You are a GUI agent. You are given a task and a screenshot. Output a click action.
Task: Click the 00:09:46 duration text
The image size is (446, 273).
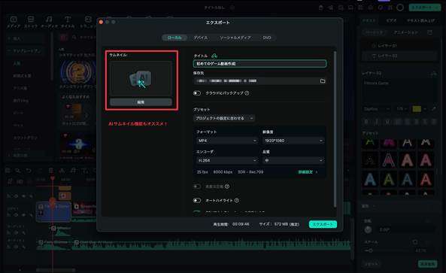click(241, 224)
